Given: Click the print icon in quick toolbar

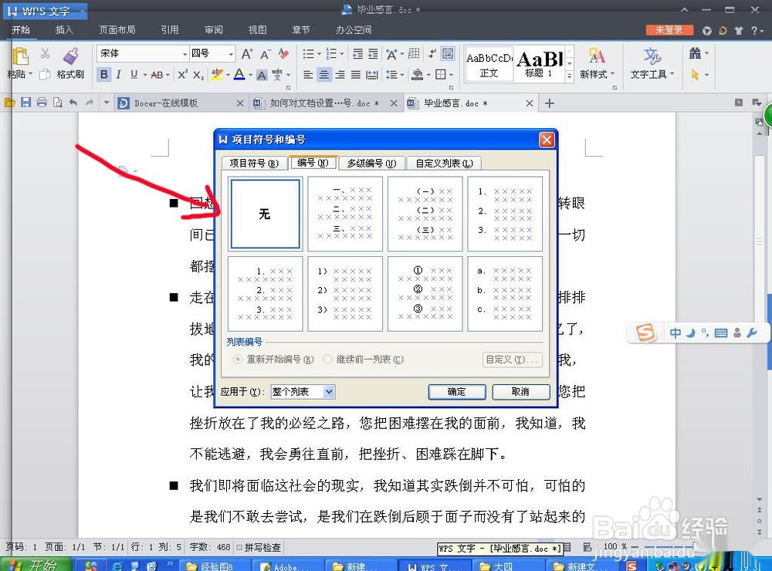Looking at the screenshot, I should [x=42, y=103].
